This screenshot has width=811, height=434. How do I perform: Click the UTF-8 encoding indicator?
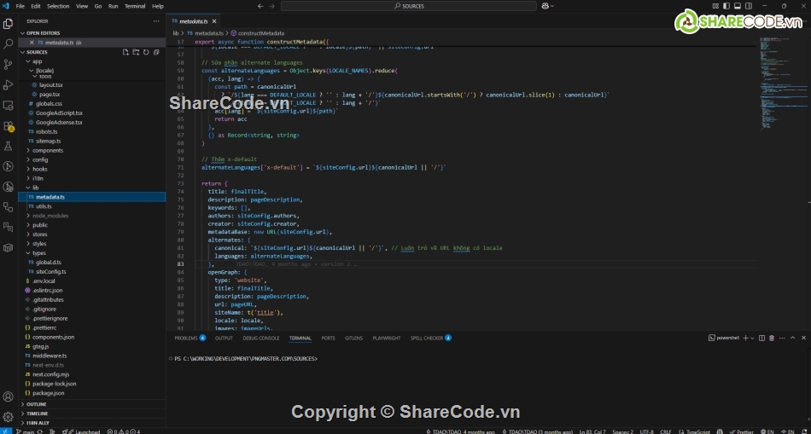click(x=646, y=431)
